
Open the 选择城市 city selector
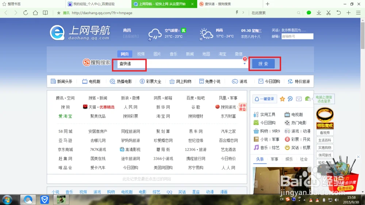tap(131, 36)
